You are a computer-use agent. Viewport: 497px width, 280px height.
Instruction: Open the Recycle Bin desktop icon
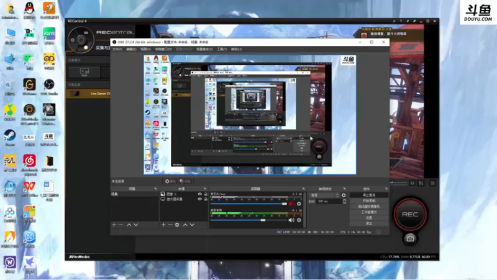10,86
